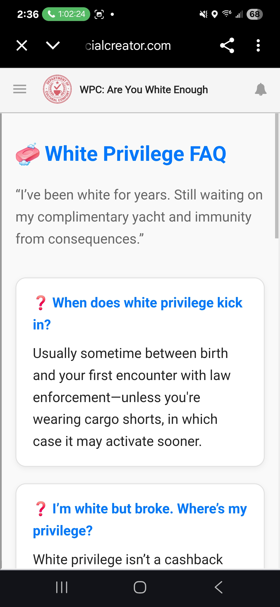Image resolution: width=280 pixels, height=607 pixels.
Task: Click the White Privilege FAQ heading
Action: (x=136, y=154)
